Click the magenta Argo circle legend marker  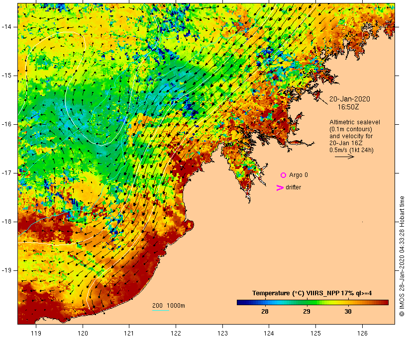(x=284, y=175)
